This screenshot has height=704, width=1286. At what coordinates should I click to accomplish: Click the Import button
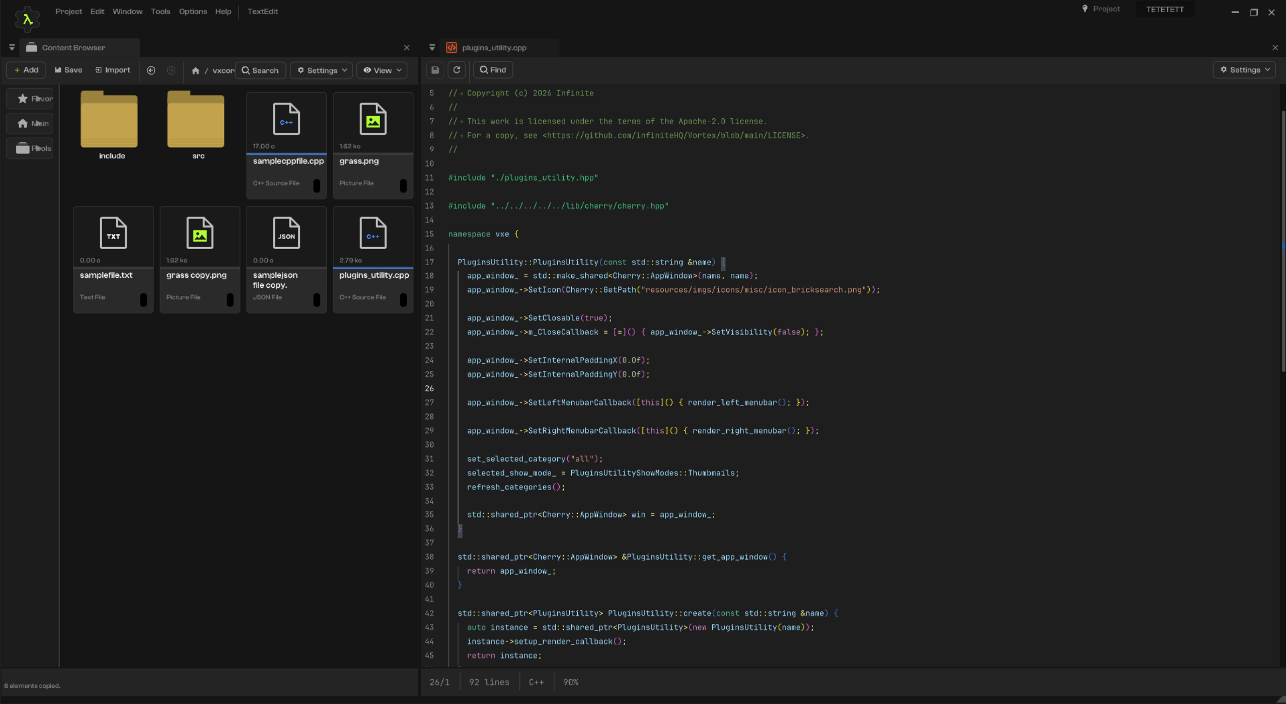(x=113, y=70)
